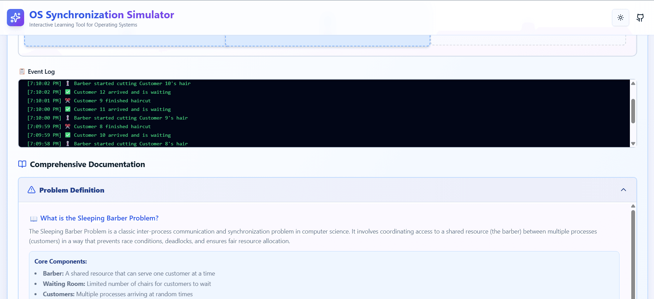654x299 pixels.
Task: Click 'Interactive Learning Tool for Operating Systems' subtitle
Action: click(x=83, y=25)
